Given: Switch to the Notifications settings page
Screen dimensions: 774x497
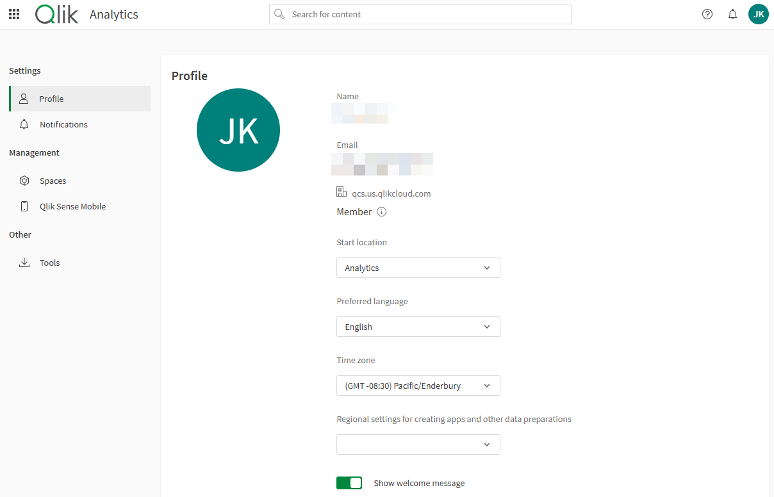Looking at the screenshot, I should coord(63,124).
